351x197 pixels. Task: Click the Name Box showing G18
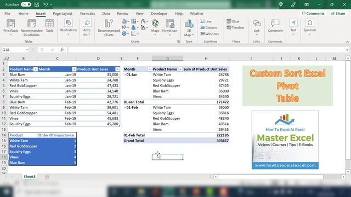pyautogui.click(x=15, y=50)
